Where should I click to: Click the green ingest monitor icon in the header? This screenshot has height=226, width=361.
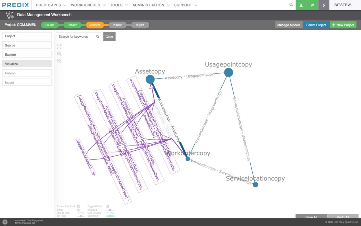point(301,5)
